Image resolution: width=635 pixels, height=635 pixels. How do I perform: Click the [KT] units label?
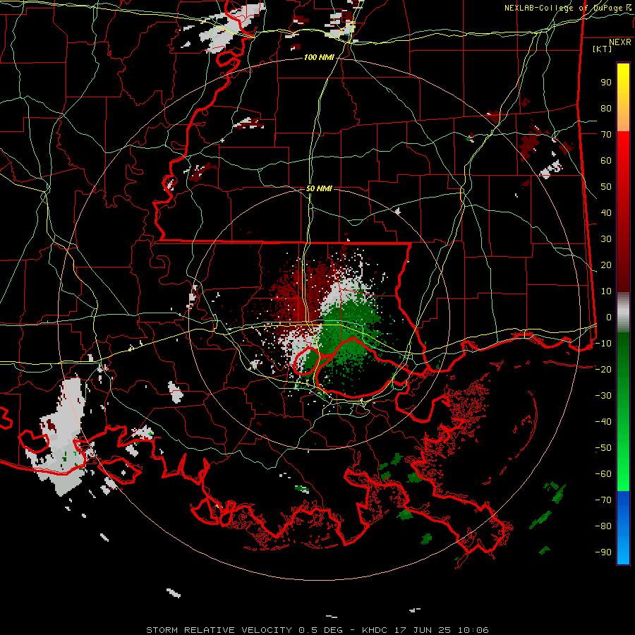(x=602, y=49)
